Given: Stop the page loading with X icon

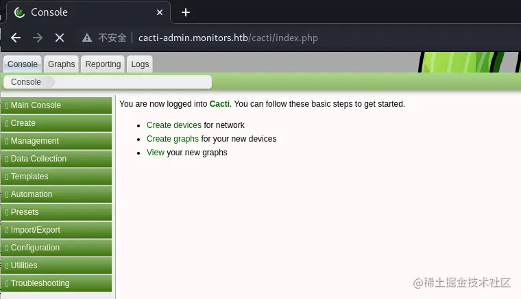Looking at the screenshot, I should [60, 38].
